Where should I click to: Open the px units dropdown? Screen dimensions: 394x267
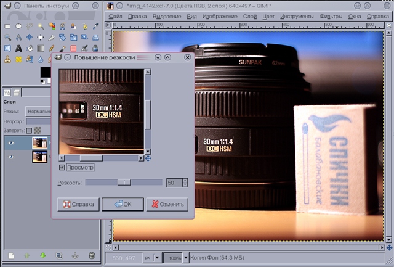tap(151, 258)
